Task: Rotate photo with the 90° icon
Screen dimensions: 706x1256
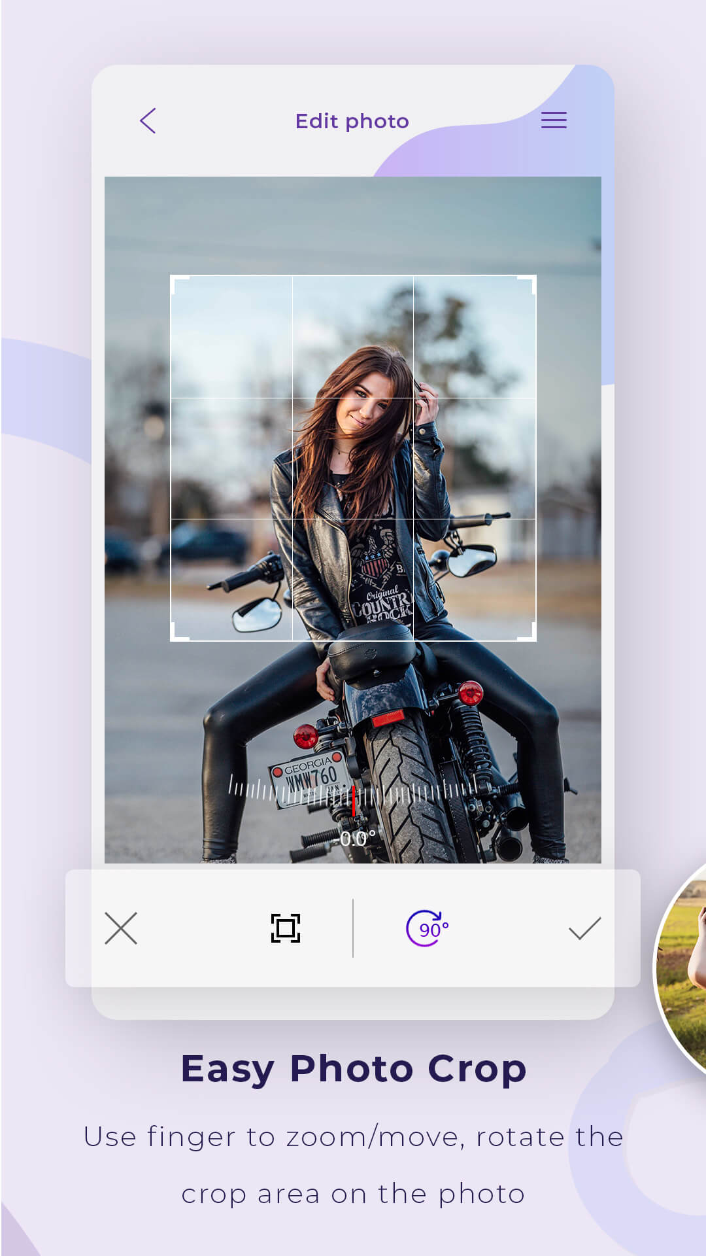Action: click(x=428, y=928)
